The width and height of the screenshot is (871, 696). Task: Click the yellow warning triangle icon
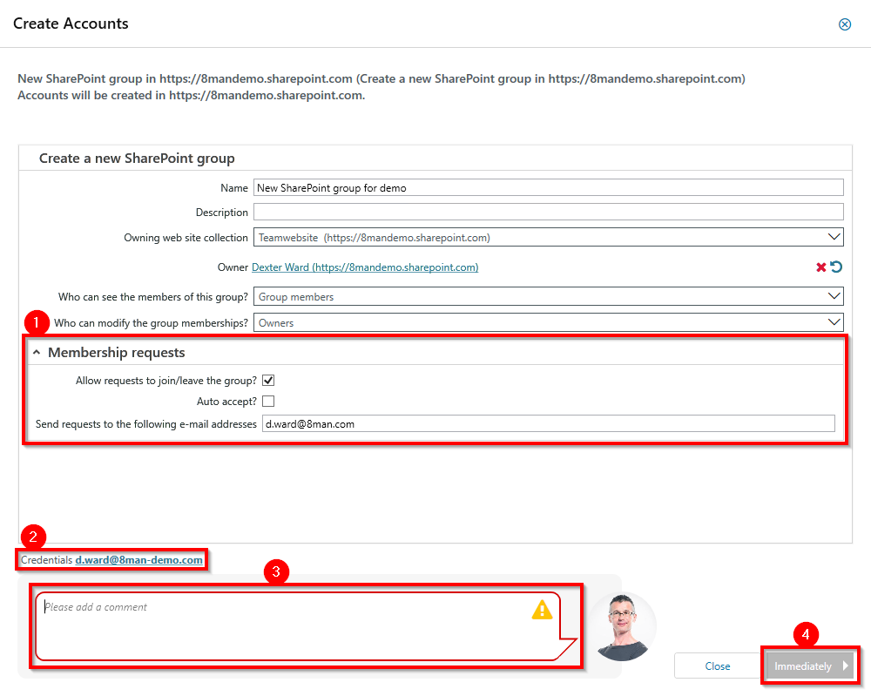click(x=542, y=610)
